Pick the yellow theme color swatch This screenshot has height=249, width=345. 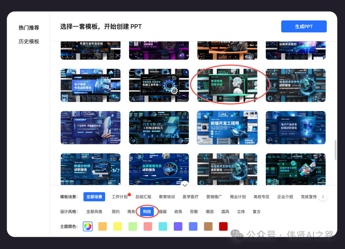coord(118,226)
